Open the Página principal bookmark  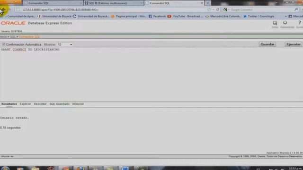pos(129,17)
